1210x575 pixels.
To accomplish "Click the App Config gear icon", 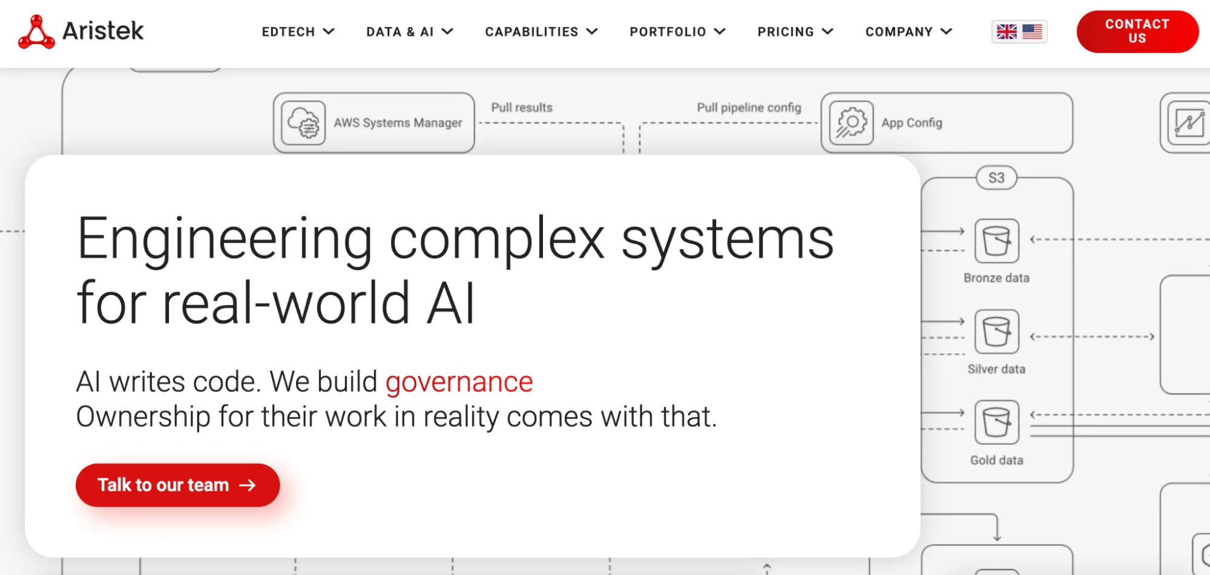I will [x=851, y=123].
